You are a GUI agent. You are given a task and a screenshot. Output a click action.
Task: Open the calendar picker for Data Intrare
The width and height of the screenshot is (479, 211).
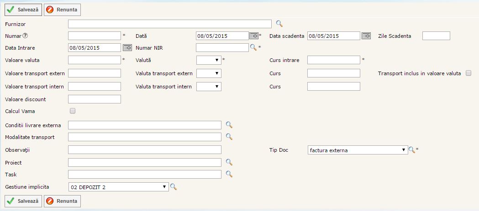[127, 47]
